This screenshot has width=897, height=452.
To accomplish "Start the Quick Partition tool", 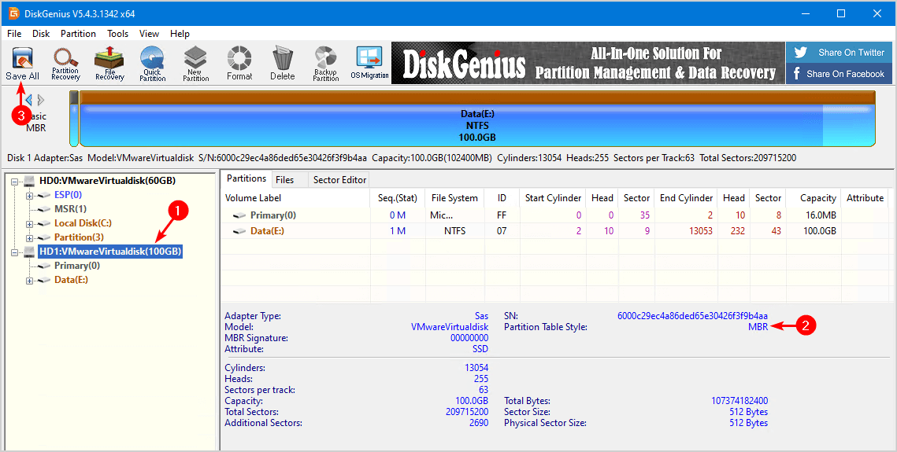I will pos(152,64).
